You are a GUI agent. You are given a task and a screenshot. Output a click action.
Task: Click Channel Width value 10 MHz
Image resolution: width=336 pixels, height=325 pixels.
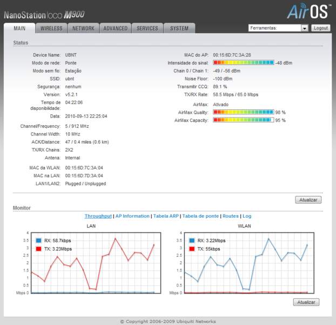[x=72, y=134]
